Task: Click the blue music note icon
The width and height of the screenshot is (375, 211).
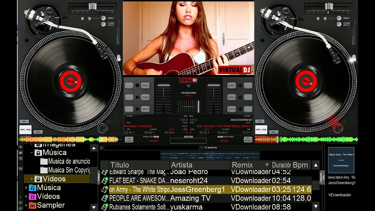Action: tap(33, 188)
